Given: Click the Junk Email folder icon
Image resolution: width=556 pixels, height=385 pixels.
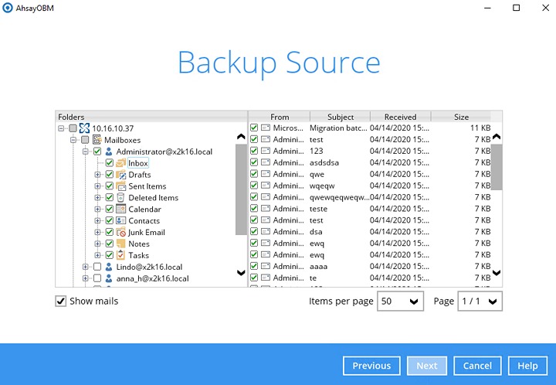Looking at the screenshot, I should click(121, 233).
